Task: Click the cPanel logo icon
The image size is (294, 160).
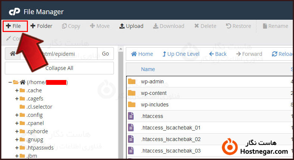Action: point(15,12)
